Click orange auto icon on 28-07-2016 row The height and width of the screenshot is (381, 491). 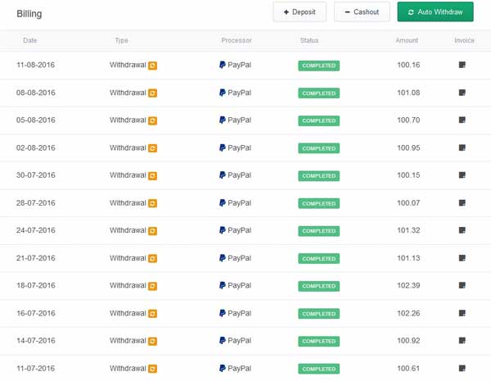coord(152,203)
